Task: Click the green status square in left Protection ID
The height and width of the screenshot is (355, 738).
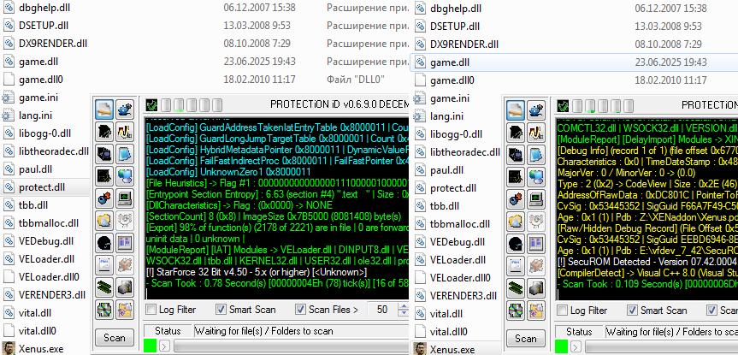Action: point(150,346)
